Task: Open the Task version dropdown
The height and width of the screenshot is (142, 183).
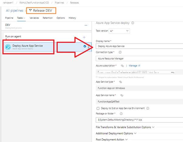Action: tap(119, 31)
